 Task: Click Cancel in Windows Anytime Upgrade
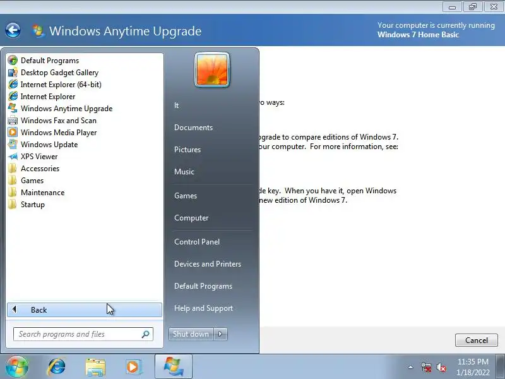[477, 340]
